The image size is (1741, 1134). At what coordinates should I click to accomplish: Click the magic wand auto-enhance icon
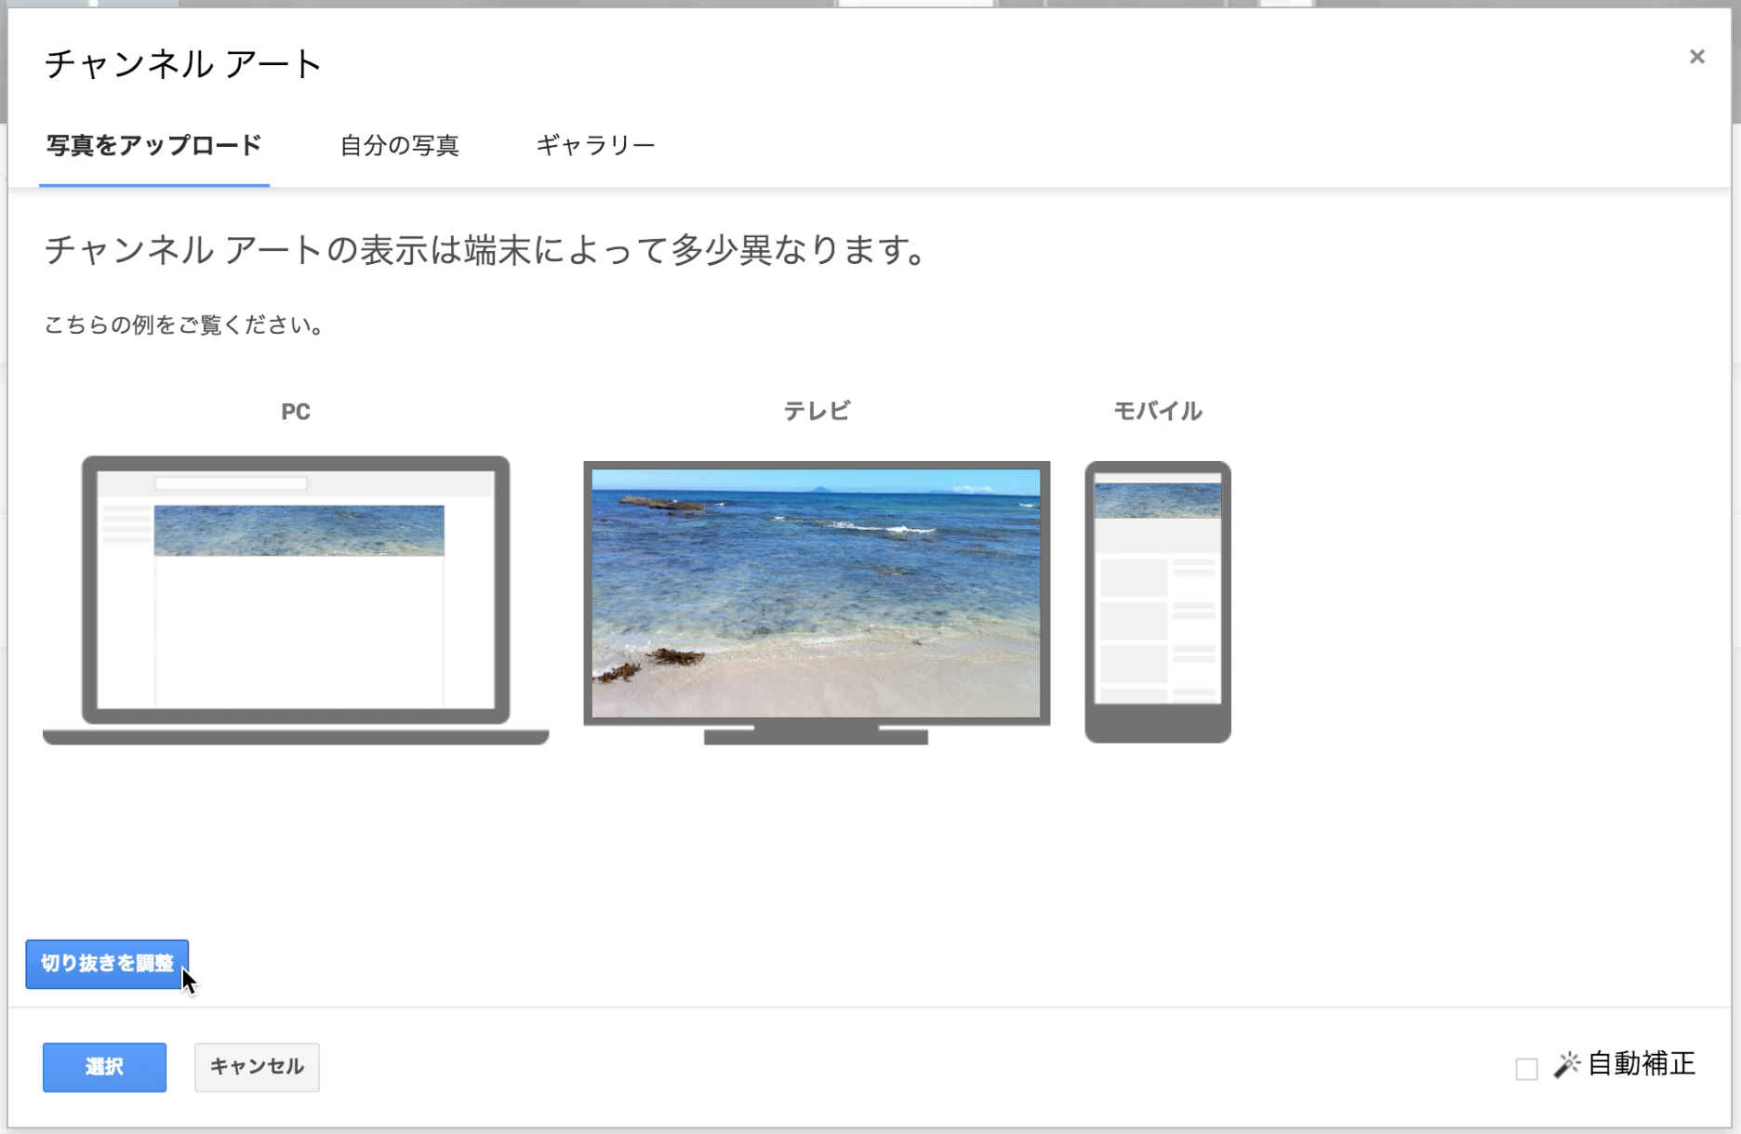coord(1566,1065)
